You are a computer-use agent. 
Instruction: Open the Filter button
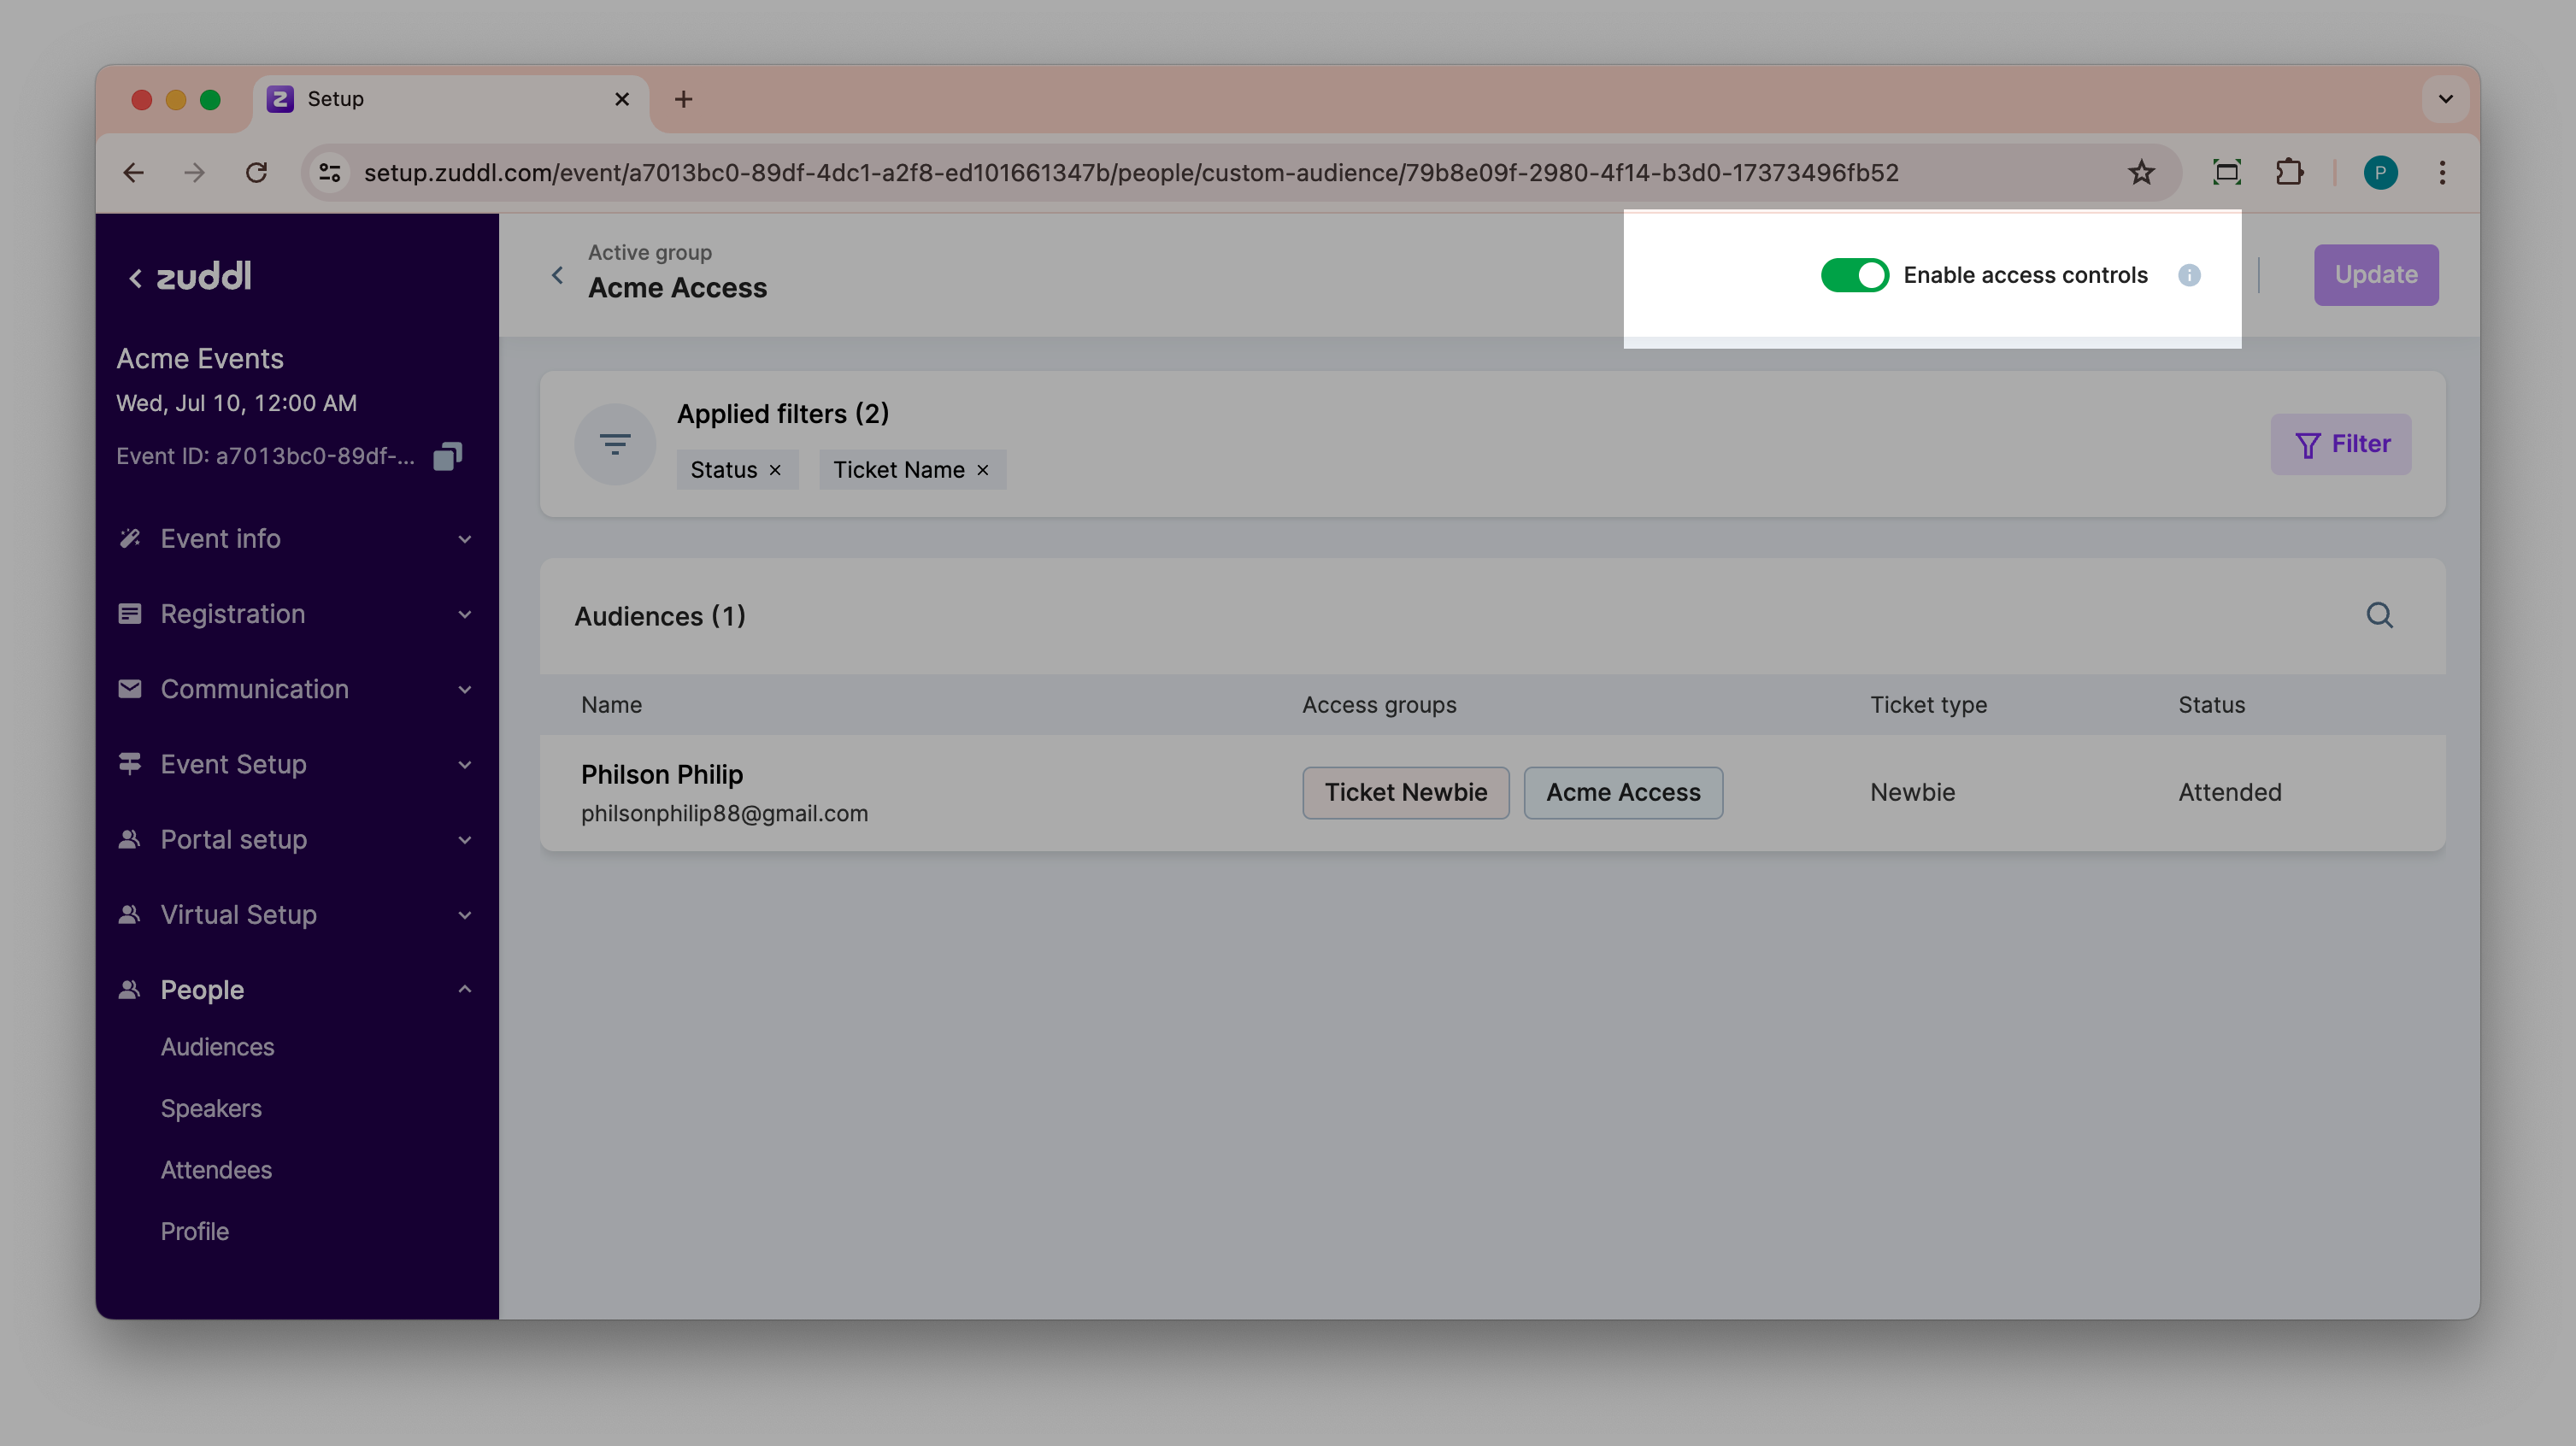2340,444
